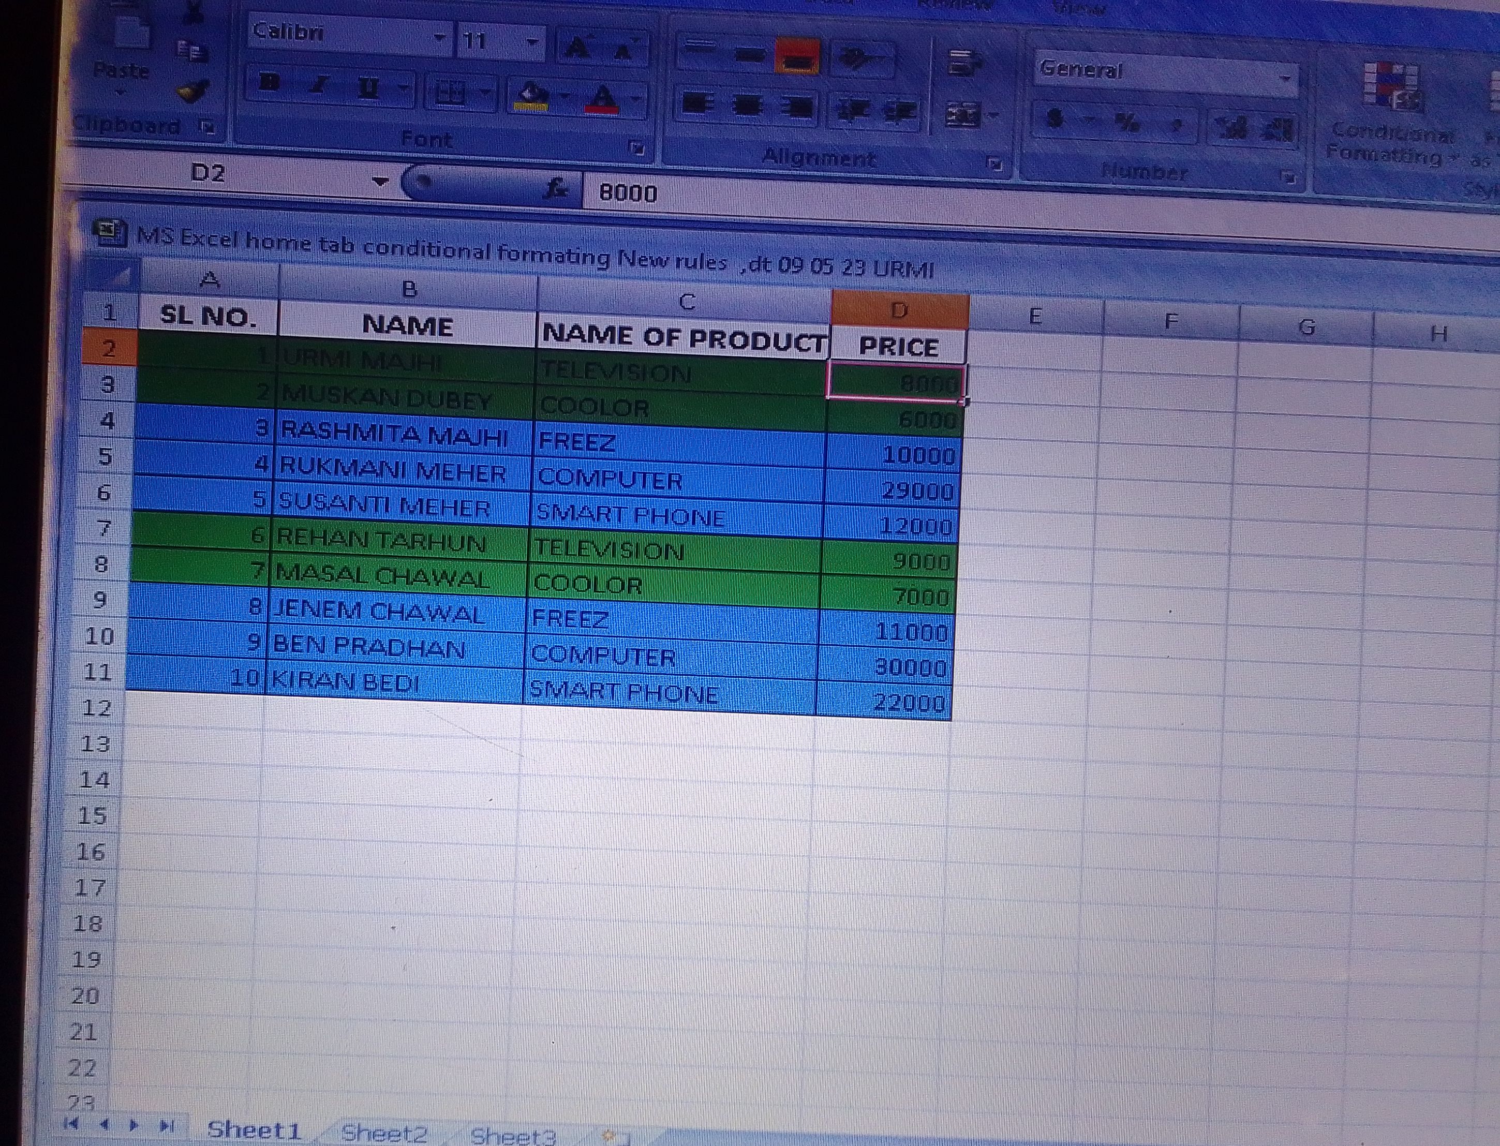
Task: Expand the General number format dropdown
Action: coord(1285,78)
